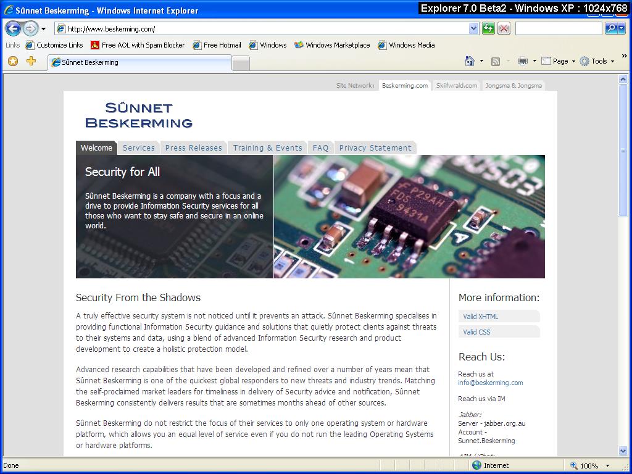Screen dimensions: 632x474
Task: Click the Sûnnet Beskerming logo
Action: [x=139, y=115]
